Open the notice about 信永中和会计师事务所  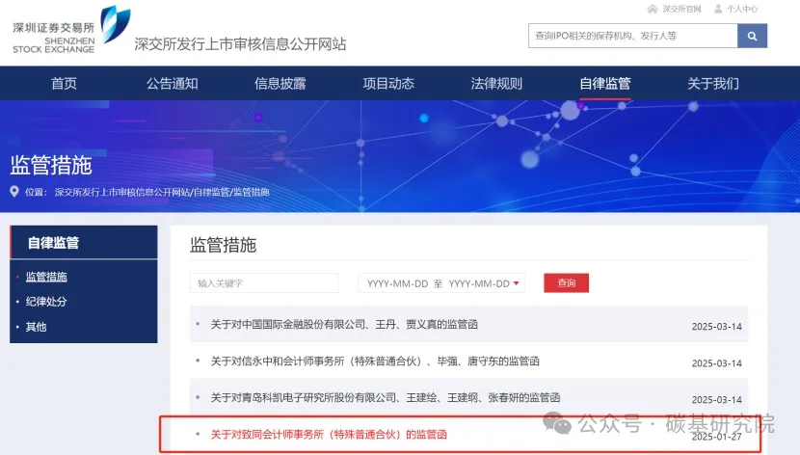(x=375, y=361)
